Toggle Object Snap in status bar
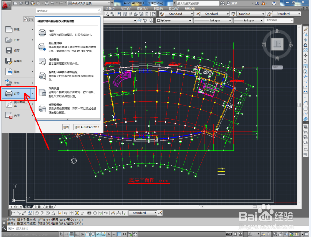Screen dimensions: 311x237 [87, 234]
